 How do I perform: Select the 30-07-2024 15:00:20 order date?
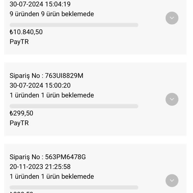coord(40,85)
